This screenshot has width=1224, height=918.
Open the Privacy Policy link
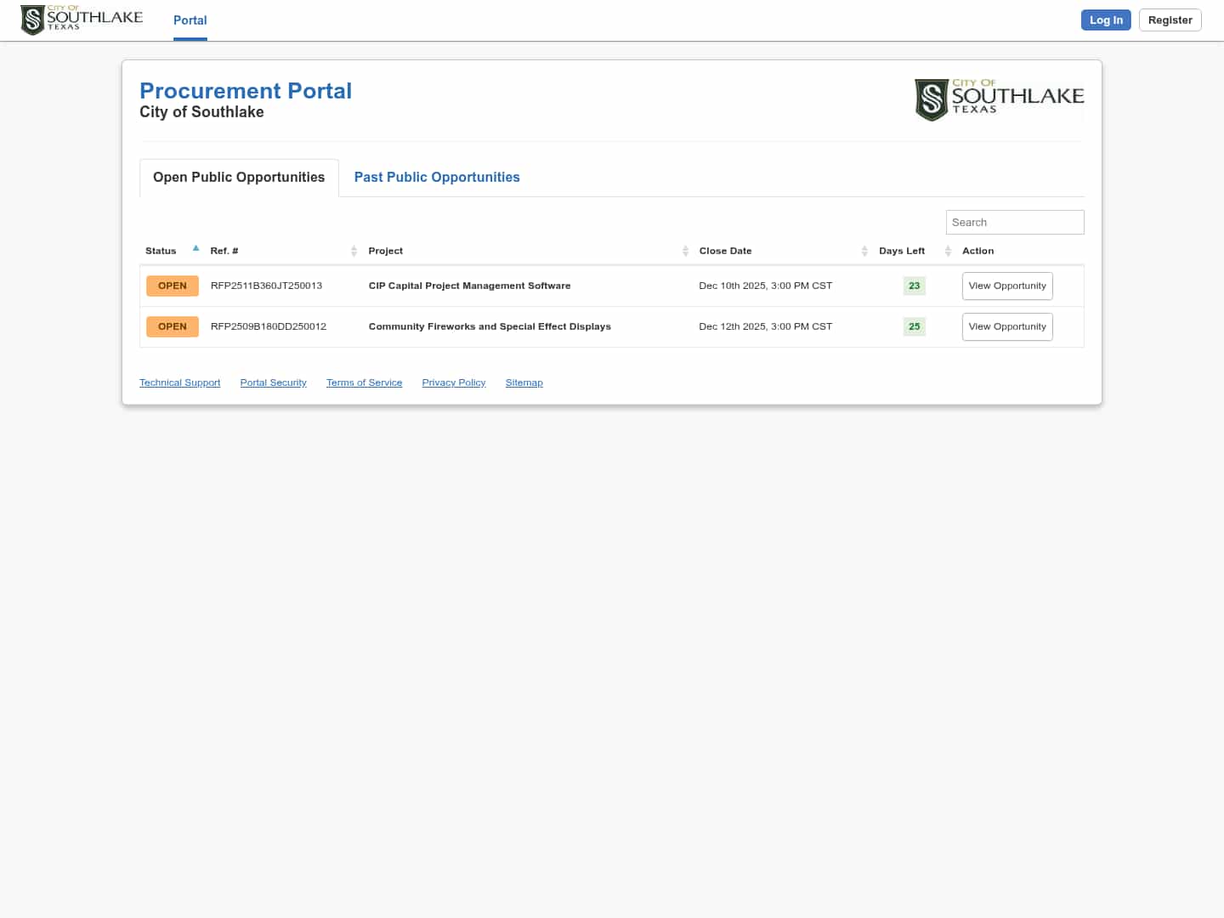coord(453,383)
